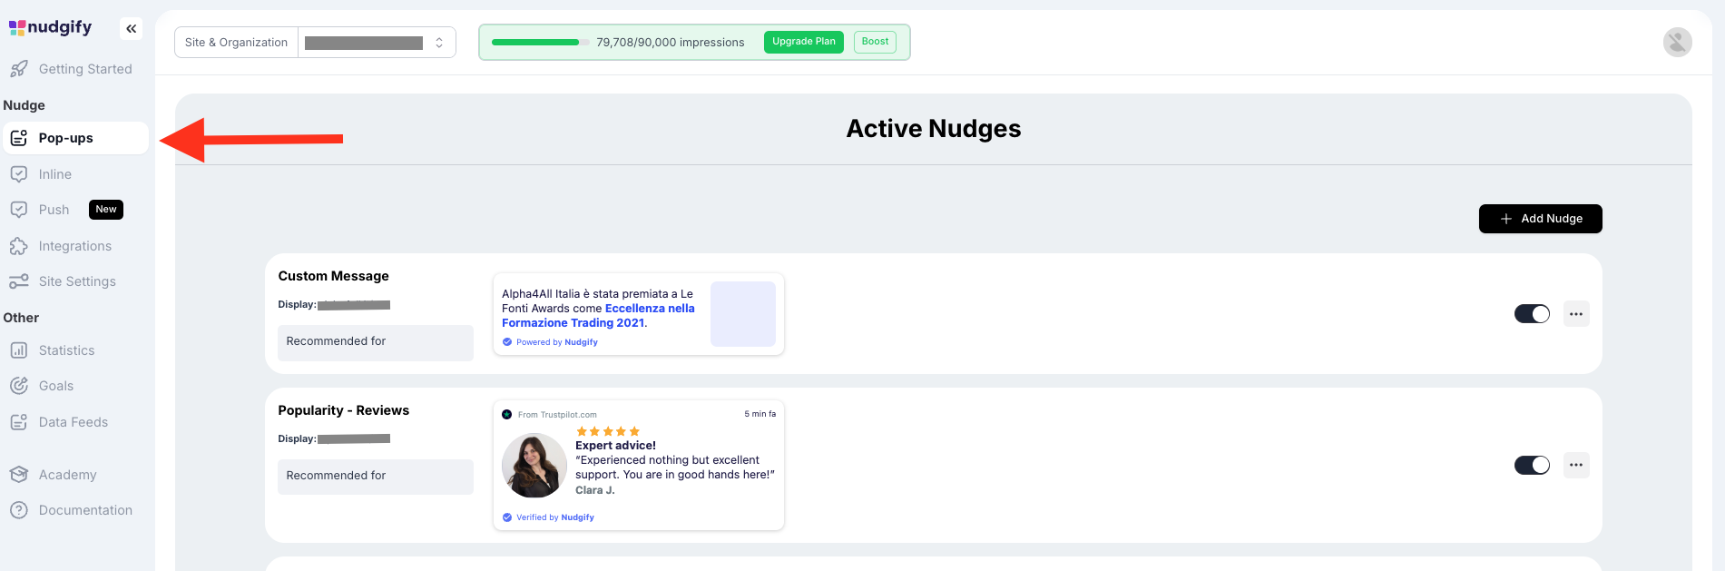The width and height of the screenshot is (1725, 571).
Task: Click the Site Settings sliders icon
Action: coord(19,281)
